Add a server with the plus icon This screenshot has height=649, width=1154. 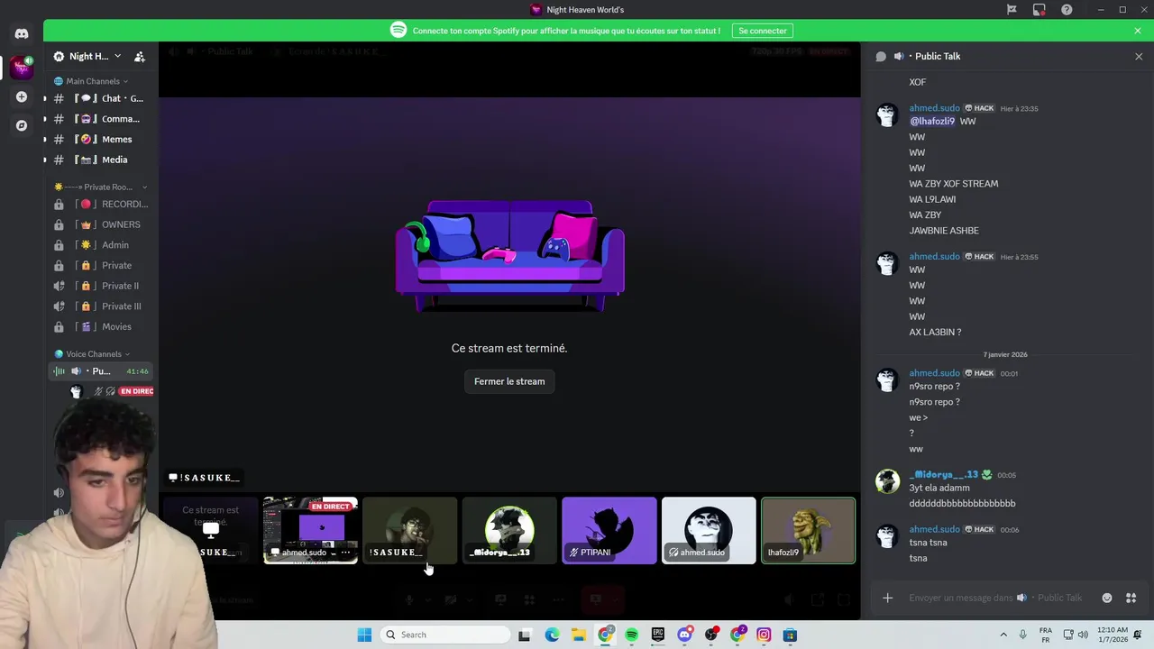point(22,96)
